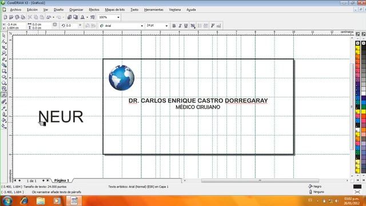This screenshot has height=206, width=366.
Task: Open the Diseño menu
Action: pos(58,10)
